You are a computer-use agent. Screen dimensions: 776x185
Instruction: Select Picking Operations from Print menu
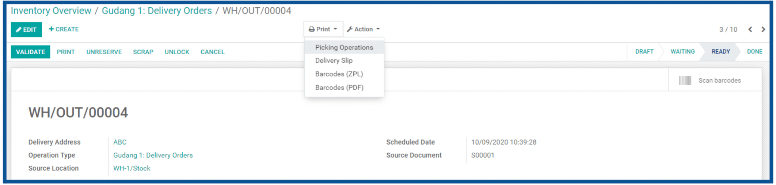(344, 47)
